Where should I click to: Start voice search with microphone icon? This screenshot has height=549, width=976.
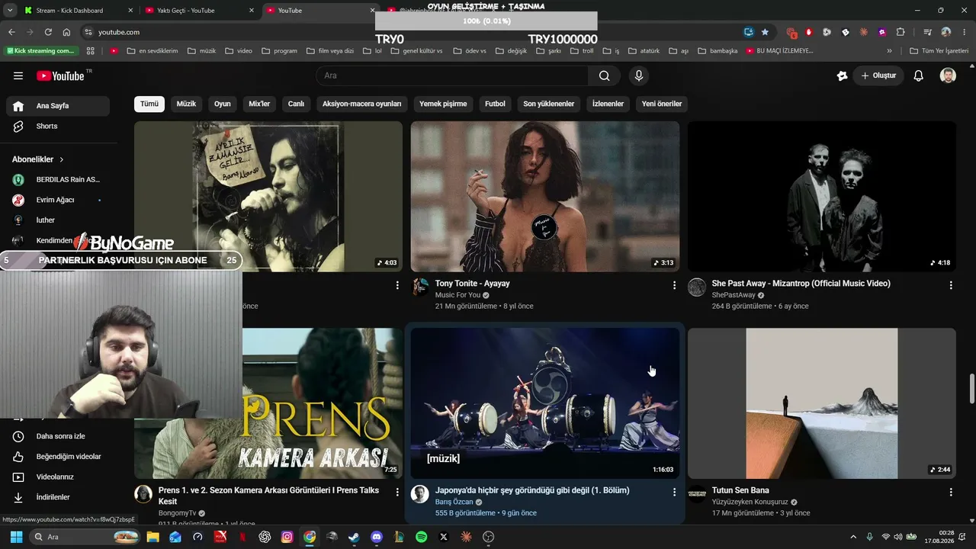(x=639, y=75)
